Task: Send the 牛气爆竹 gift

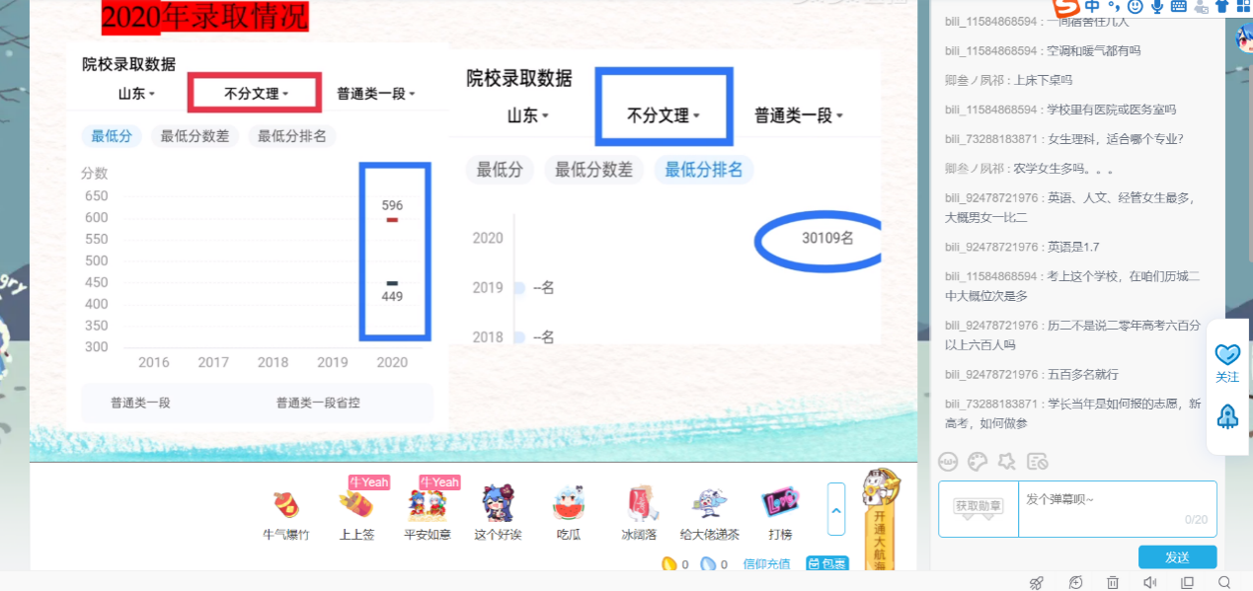Action: (286, 514)
